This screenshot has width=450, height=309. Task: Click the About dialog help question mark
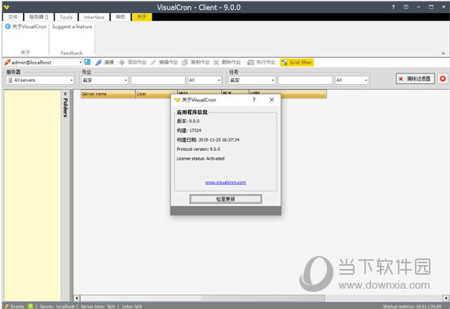click(x=254, y=99)
